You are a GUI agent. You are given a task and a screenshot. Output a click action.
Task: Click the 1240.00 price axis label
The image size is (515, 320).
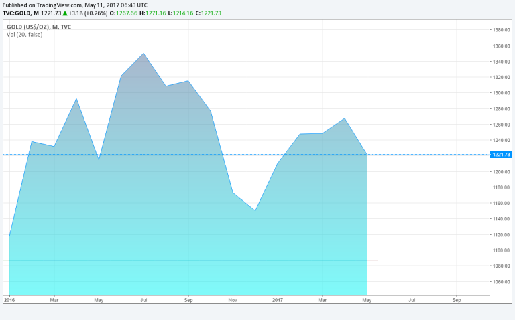pyautogui.click(x=501, y=141)
